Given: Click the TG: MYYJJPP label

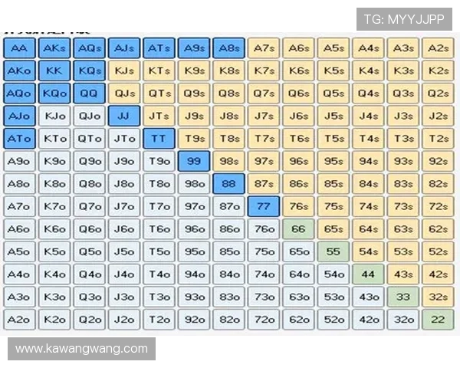Looking at the screenshot, I should (x=404, y=19).
